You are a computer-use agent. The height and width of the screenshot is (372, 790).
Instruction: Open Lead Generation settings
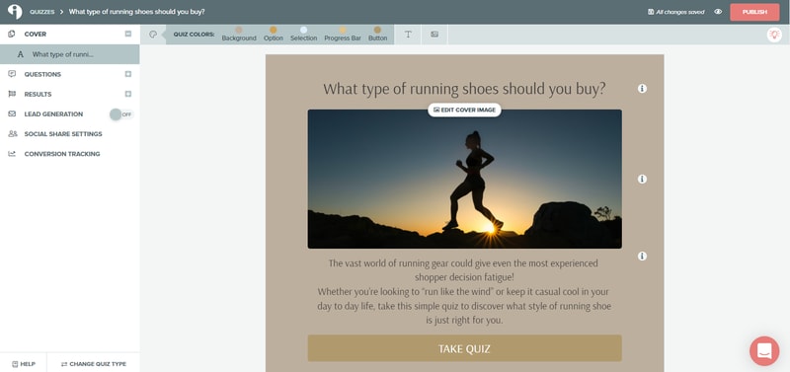click(53, 114)
